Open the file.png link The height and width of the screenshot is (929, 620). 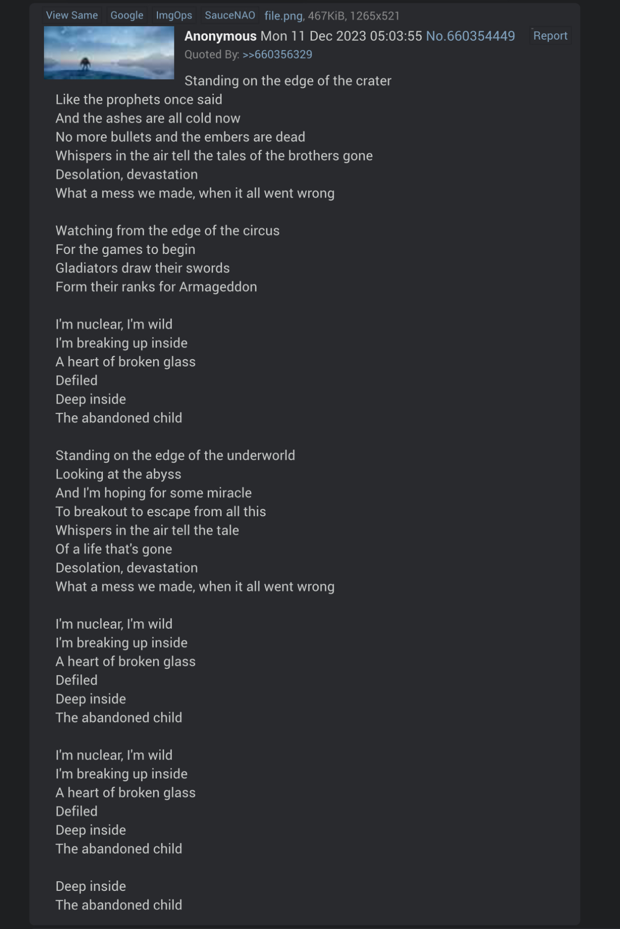(x=283, y=16)
